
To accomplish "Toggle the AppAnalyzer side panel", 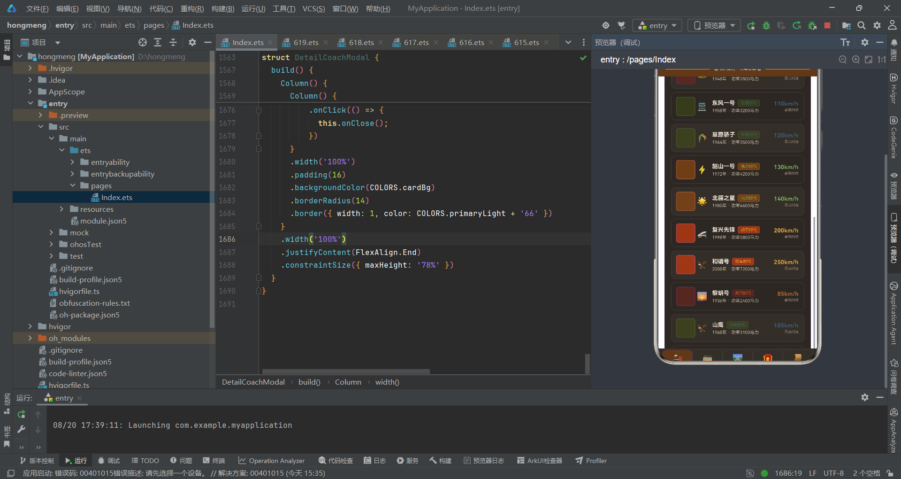I will click(894, 430).
